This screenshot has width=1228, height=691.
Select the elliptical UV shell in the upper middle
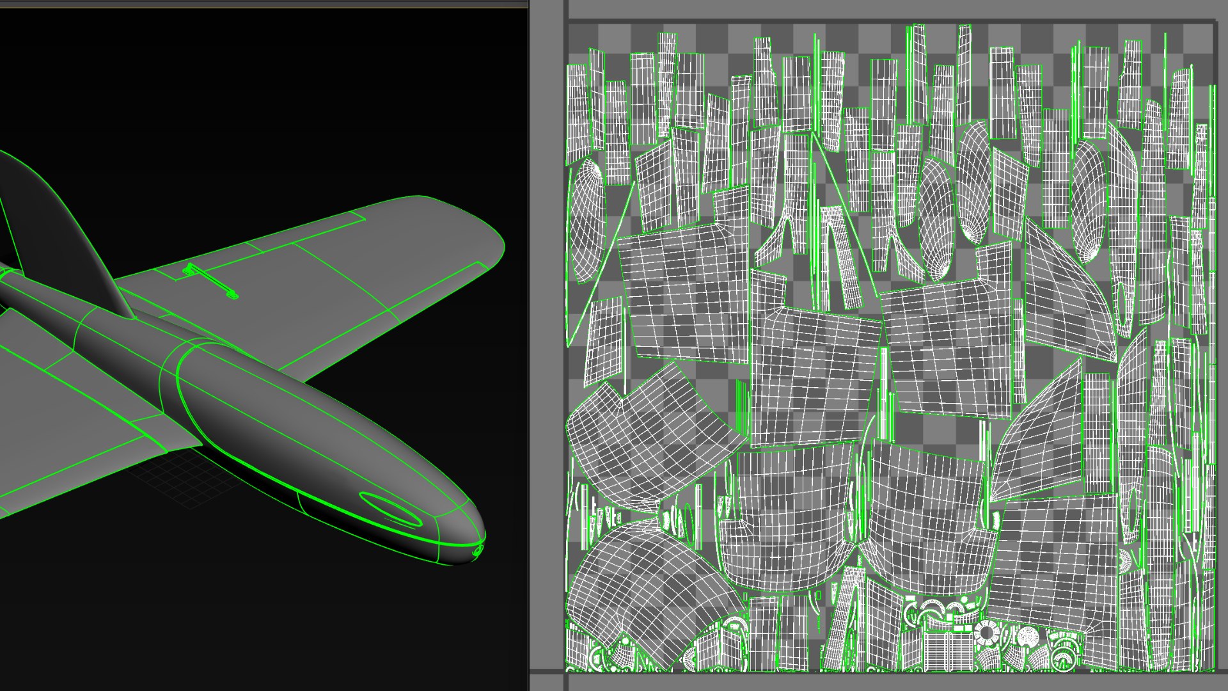pos(936,218)
